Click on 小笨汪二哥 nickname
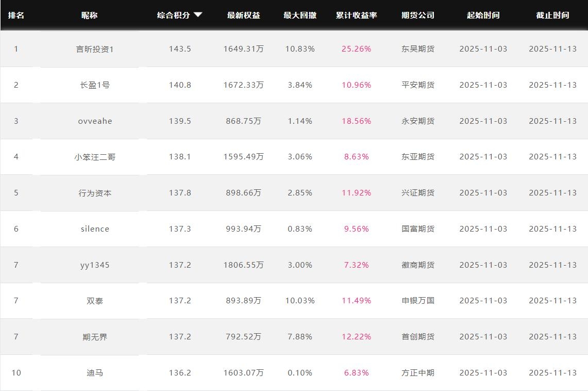Screen dimensions: 588x391 pyautogui.click(x=95, y=157)
